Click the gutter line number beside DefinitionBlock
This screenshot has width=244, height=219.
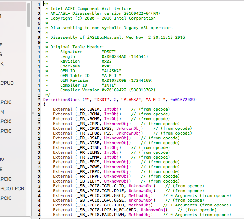[x=39, y=100]
